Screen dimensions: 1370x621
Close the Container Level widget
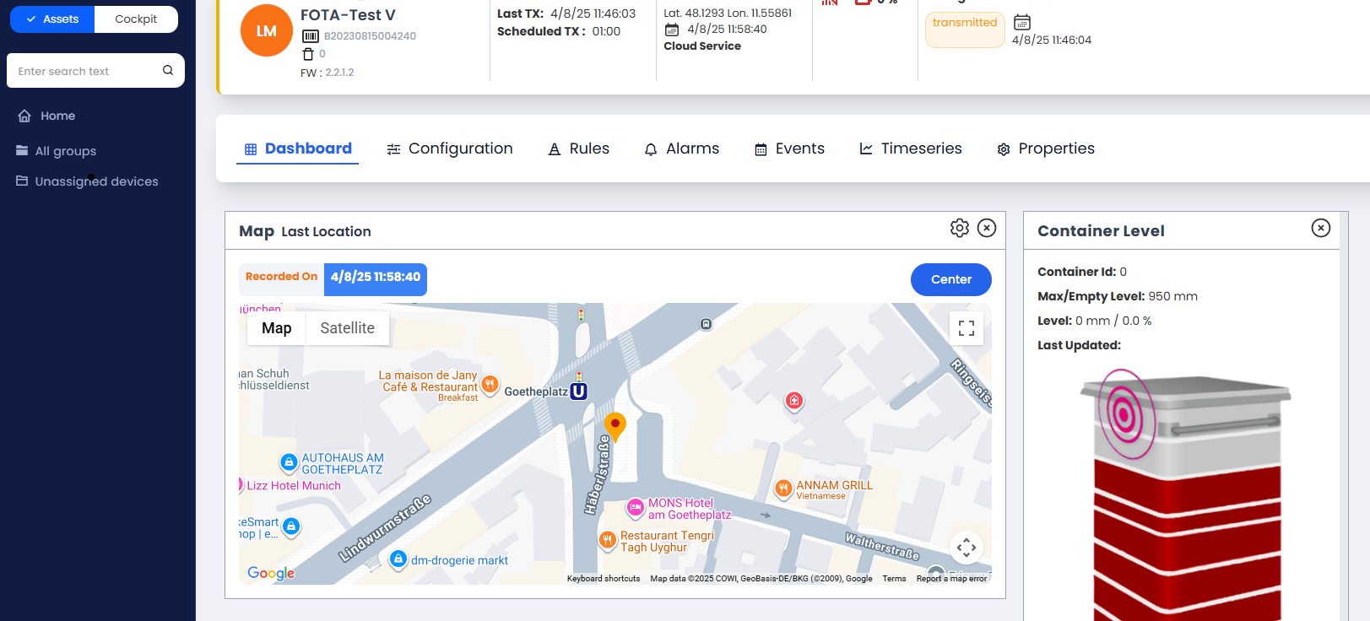(x=1320, y=228)
